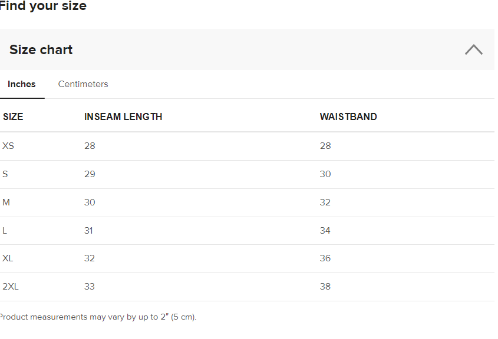Click waistband value 36

click(x=325, y=258)
